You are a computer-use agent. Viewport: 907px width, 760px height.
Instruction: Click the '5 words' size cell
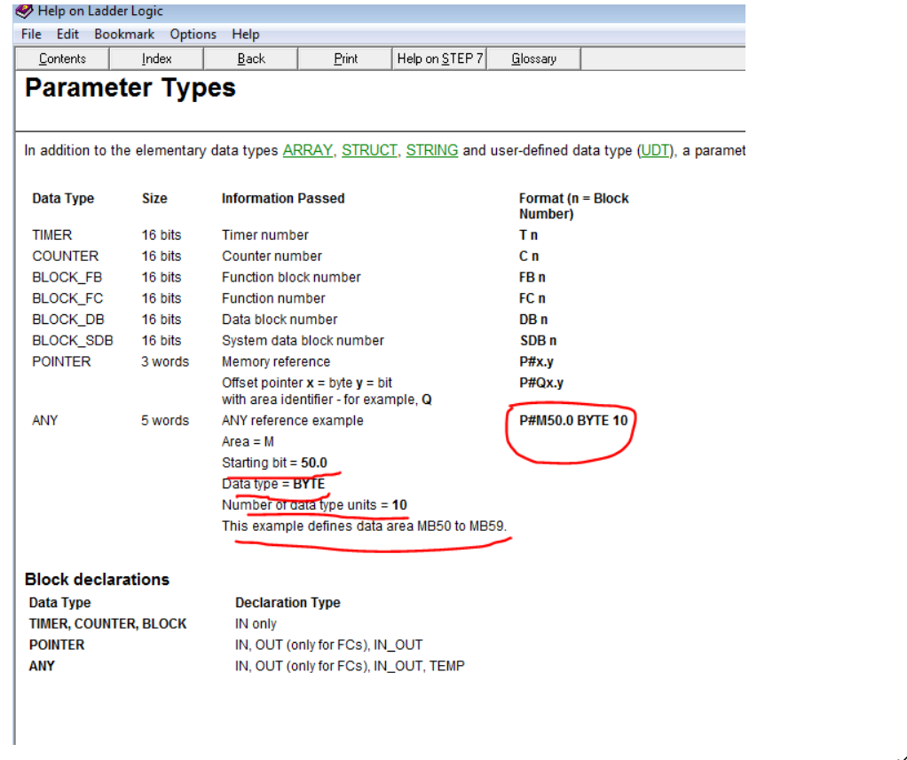165,420
